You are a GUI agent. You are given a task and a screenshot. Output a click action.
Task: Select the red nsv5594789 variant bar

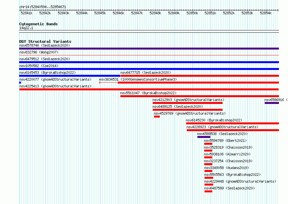[x=208, y=144]
